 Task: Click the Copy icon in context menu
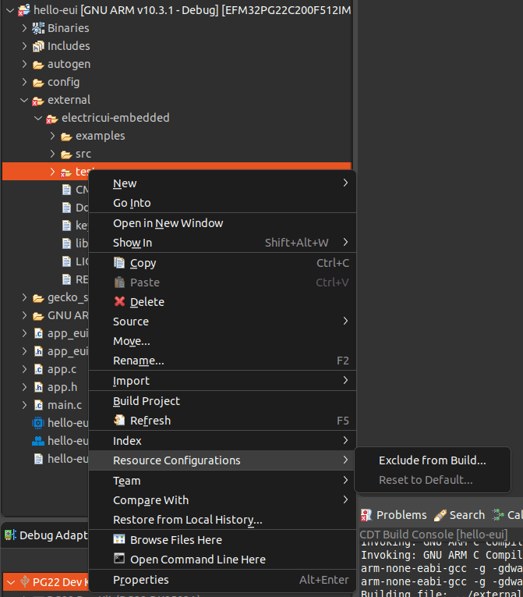(119, 263)
